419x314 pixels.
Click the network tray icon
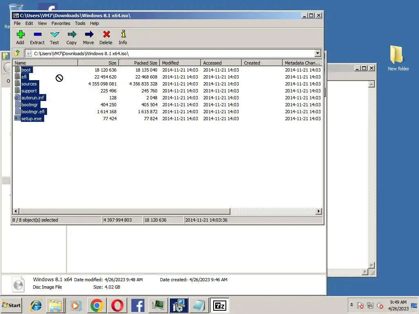coord(370,305)
